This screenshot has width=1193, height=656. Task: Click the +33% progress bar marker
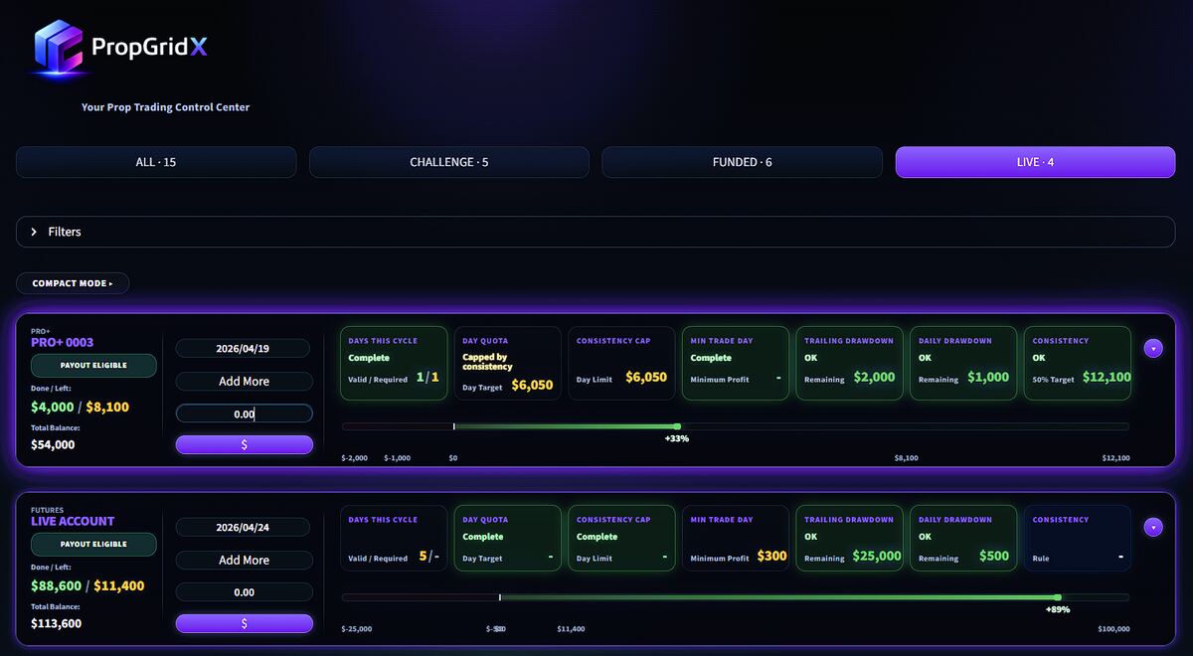pyautogui.click(x=677, y=426)
